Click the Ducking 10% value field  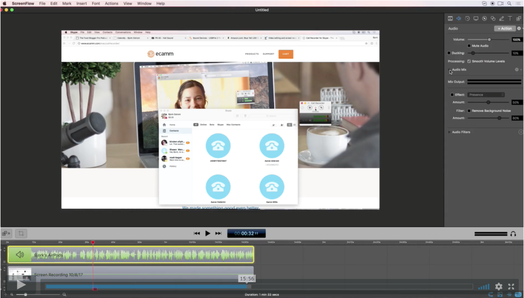coord(517,53)
